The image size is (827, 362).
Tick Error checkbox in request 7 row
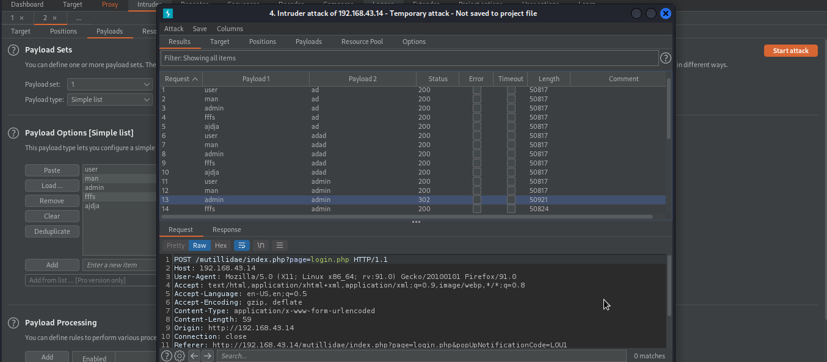point(477,145)
